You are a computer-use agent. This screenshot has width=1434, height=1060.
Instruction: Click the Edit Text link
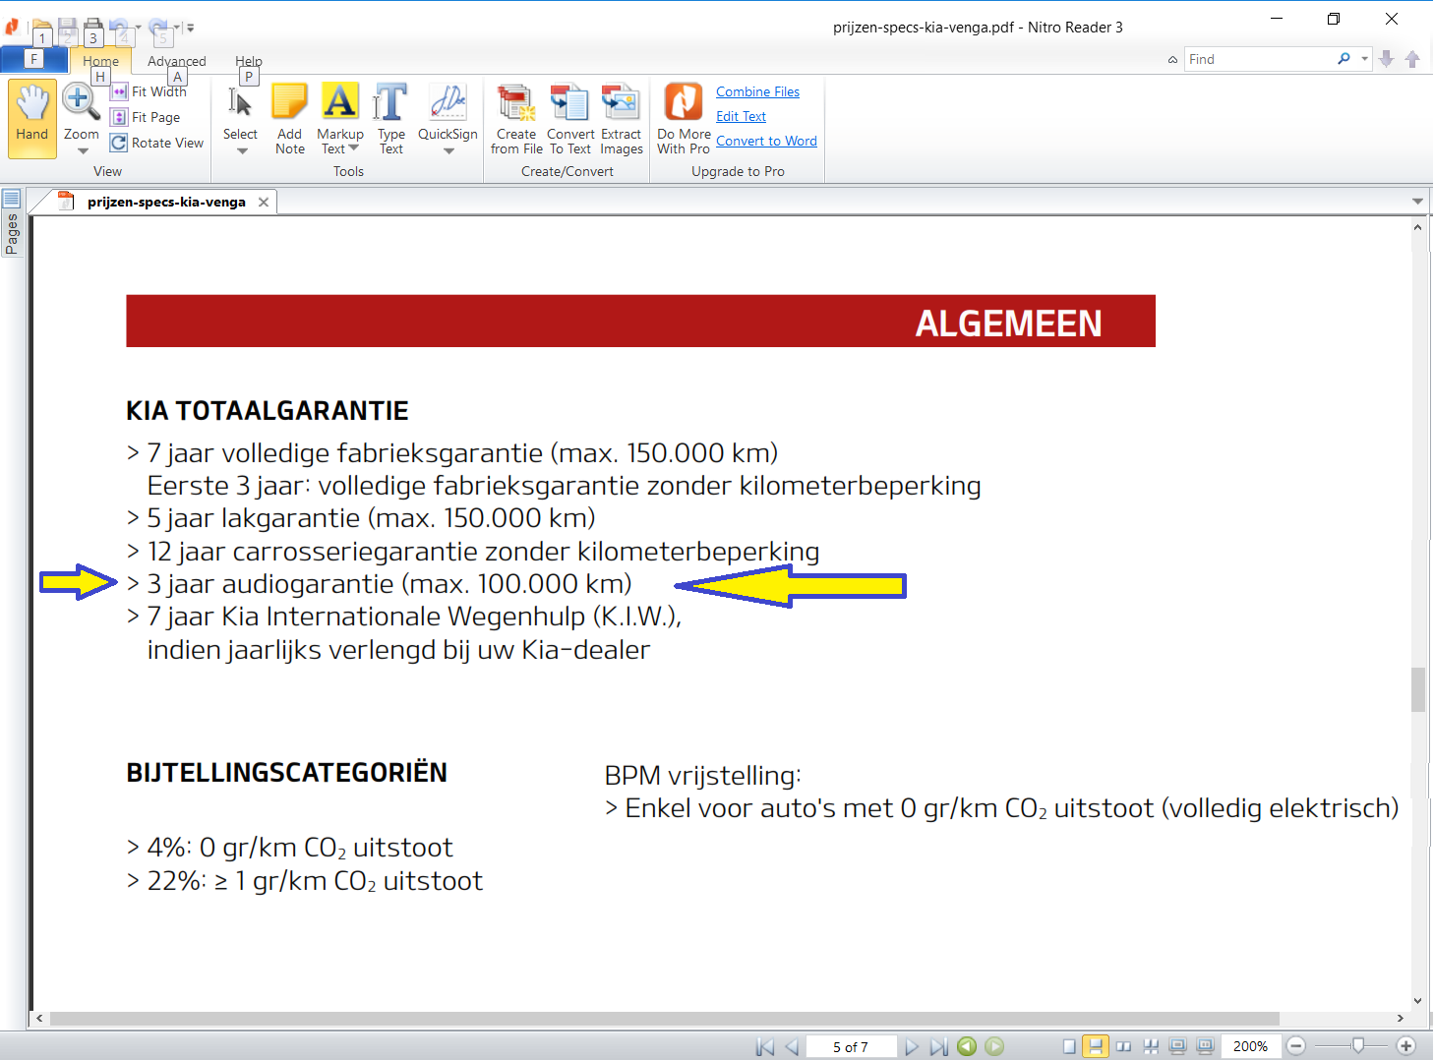pyautogui.click(x=741, y=116)
